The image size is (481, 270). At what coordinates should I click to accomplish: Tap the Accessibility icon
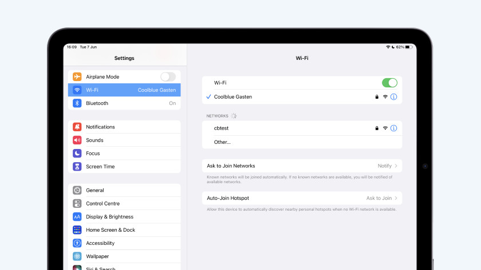click(x=77, y=243)
